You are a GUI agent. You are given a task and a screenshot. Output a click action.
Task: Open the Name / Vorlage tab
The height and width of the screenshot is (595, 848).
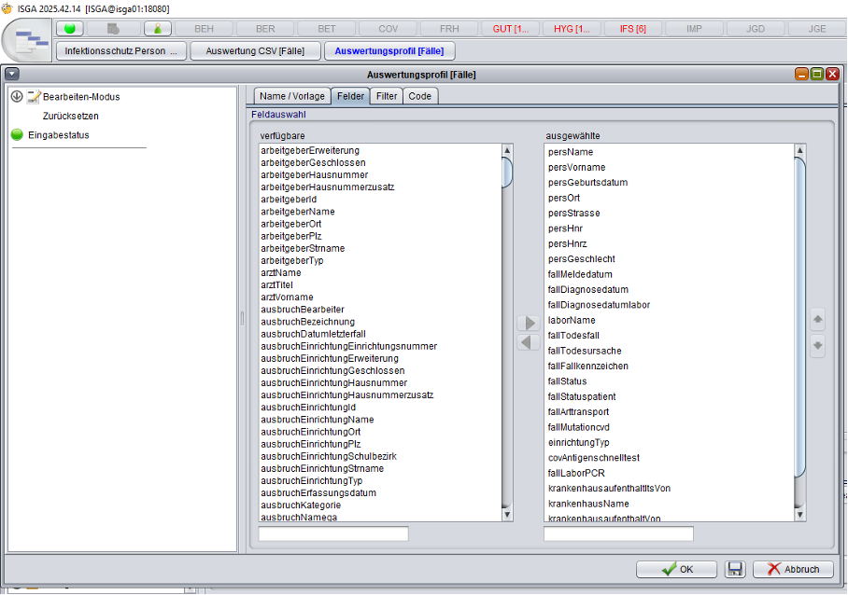(x=291, y=96)
